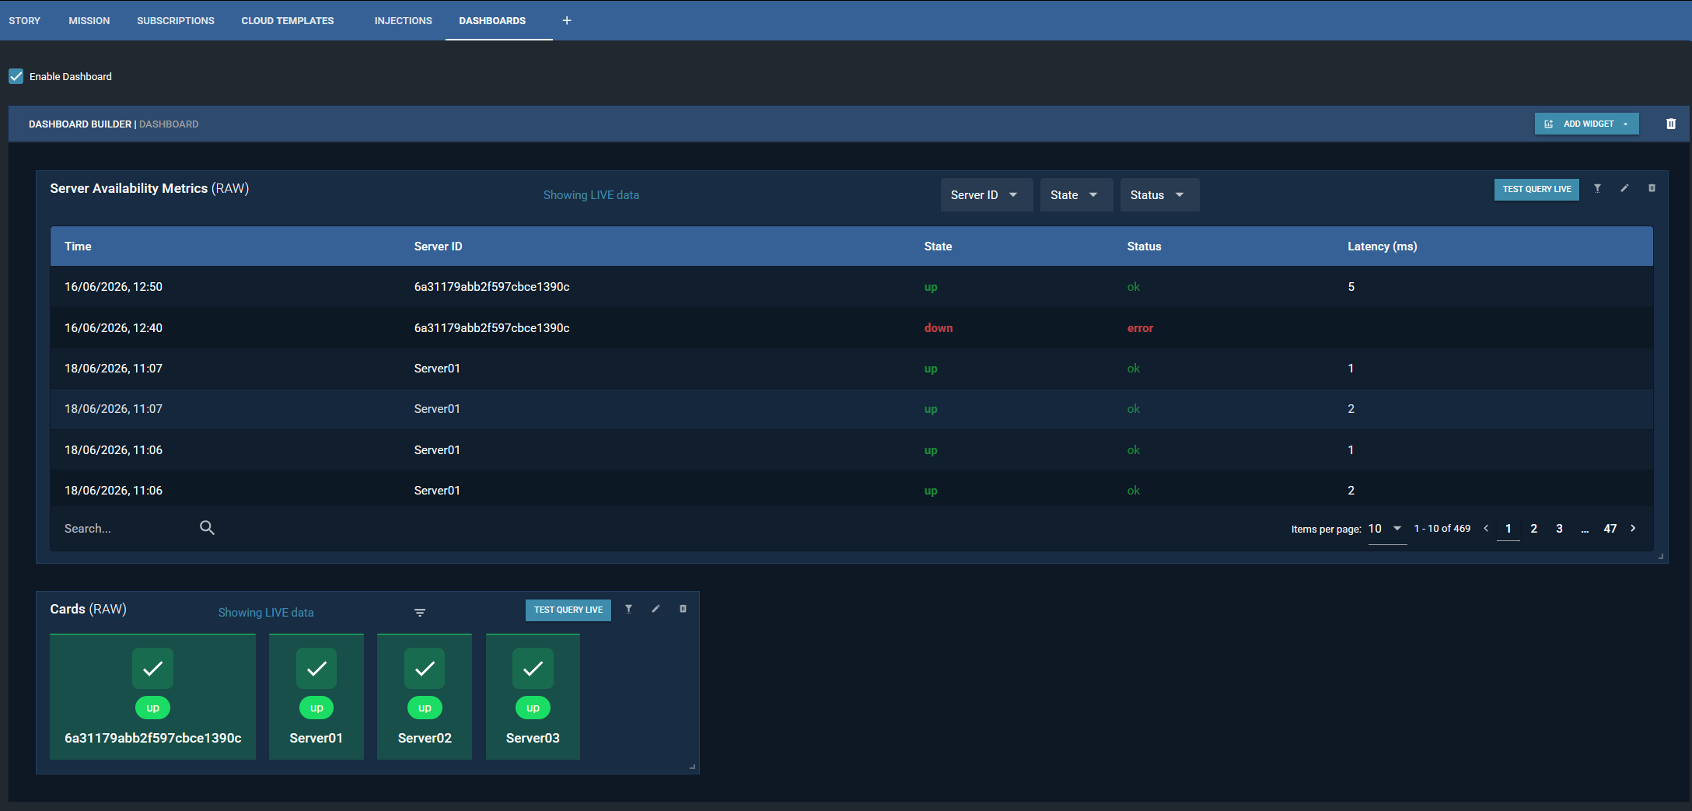
Task: Sort table by Time column header
Action: point(78,246)
